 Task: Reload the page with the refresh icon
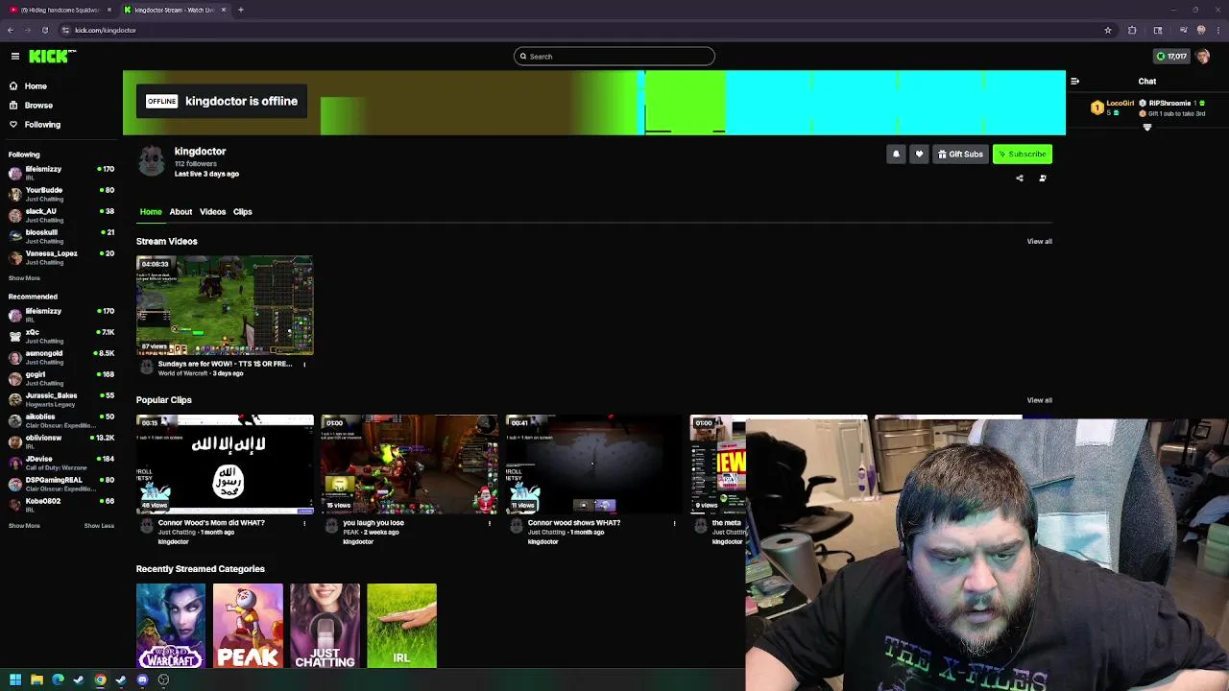[44, 31]
